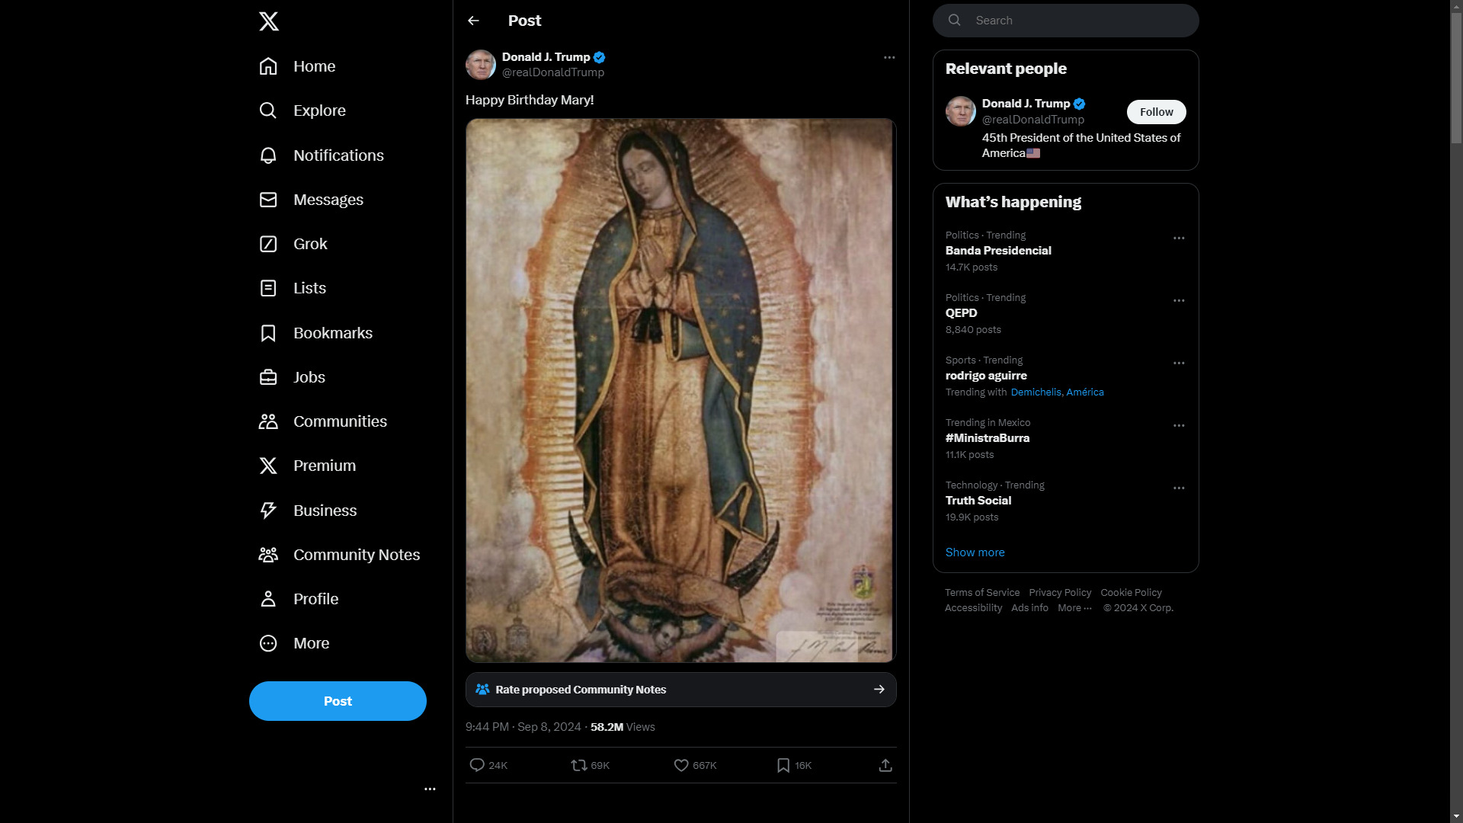Screen dimensions: 1463x823
Task: Bookmark the post with bookmark icon
Action: click(783, 765)
